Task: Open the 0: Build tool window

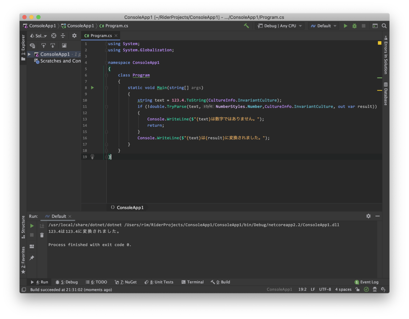Action: (x=221, y=282)
